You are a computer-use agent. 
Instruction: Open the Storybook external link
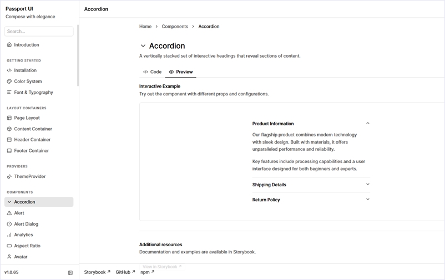point(97,272)
